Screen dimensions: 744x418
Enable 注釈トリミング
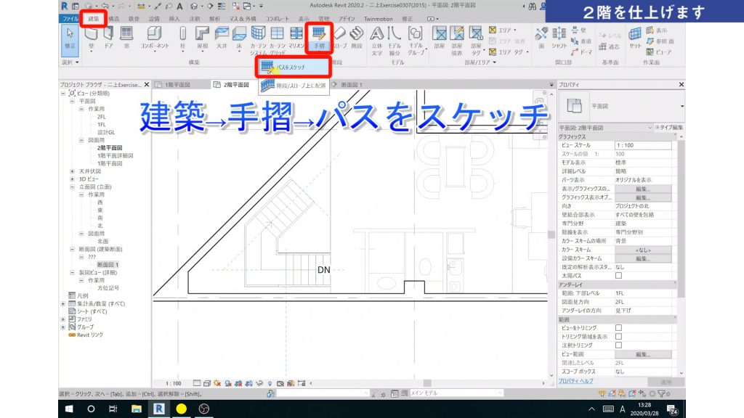(619, 344)
